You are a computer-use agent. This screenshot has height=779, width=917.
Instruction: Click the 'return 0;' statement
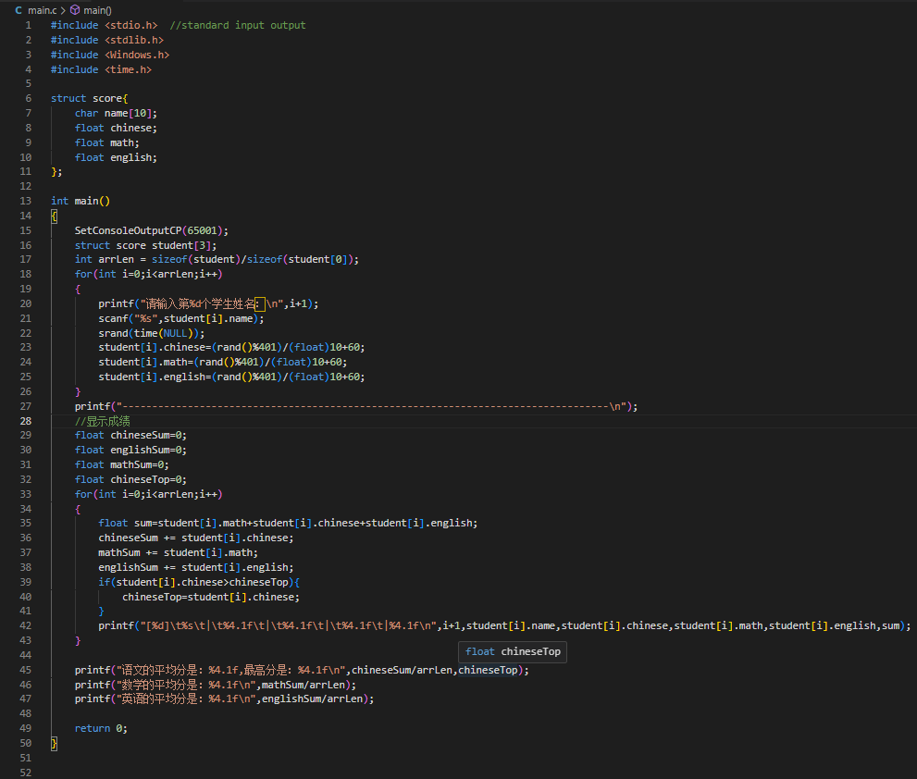coord(101,728)
